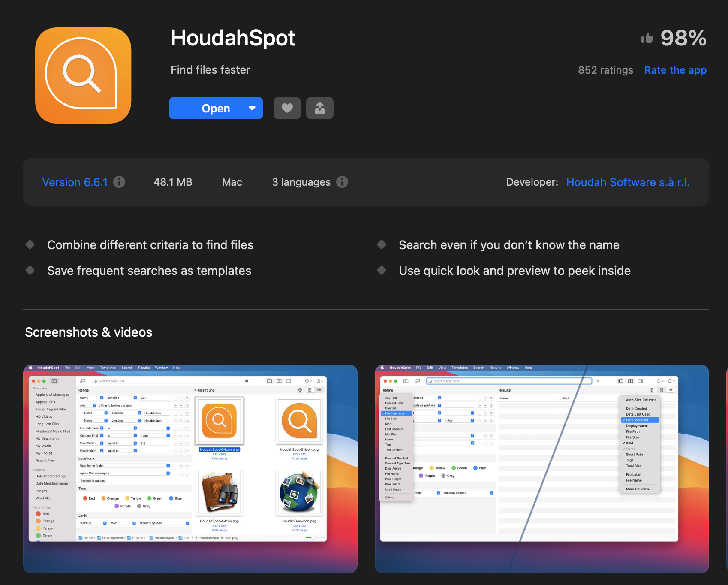Open the first screenshot showing 4 files found
728x585 pixels.
[x=190, y=469]
